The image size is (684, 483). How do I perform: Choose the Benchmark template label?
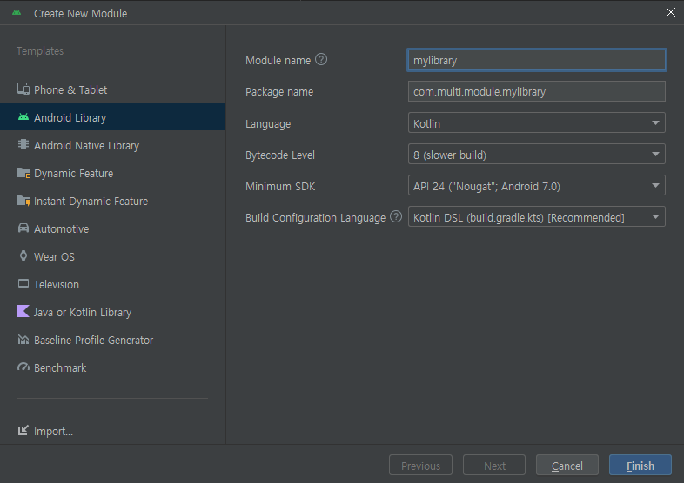(60, 368)
